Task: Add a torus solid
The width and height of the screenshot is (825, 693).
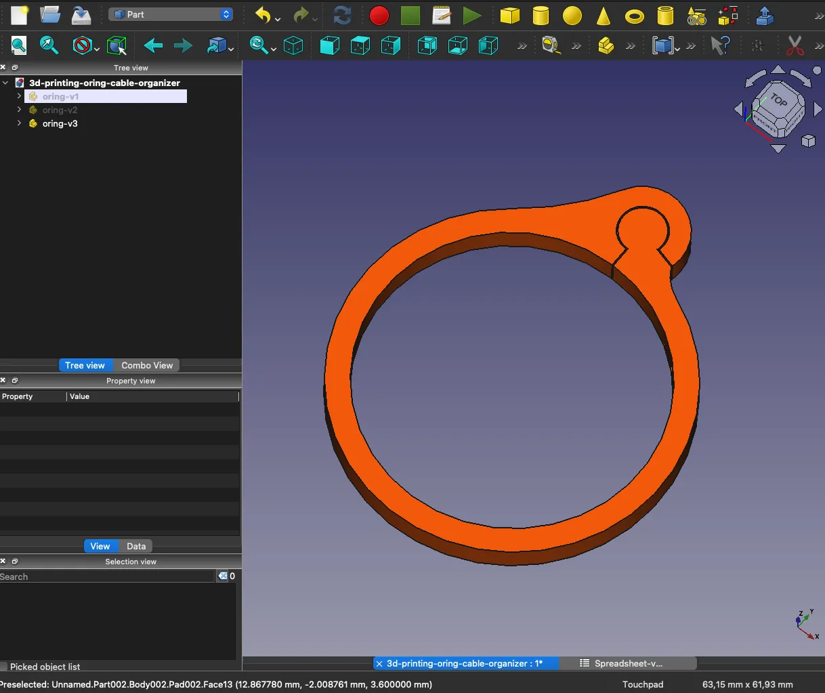Action: pyautogui.click(x=634, y=16)
